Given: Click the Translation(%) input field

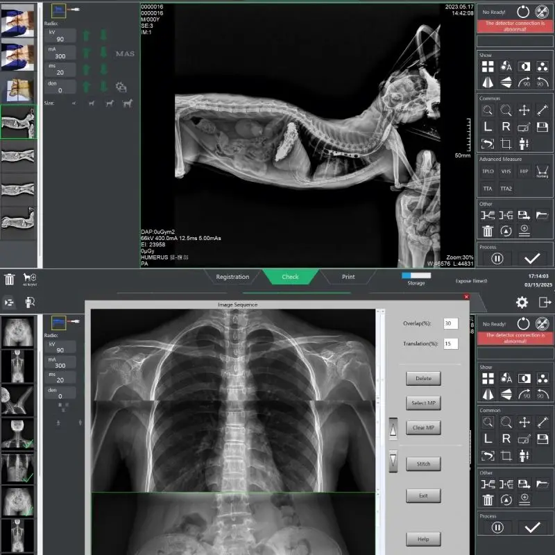Looking at the screenshot, I should (450, 343).
